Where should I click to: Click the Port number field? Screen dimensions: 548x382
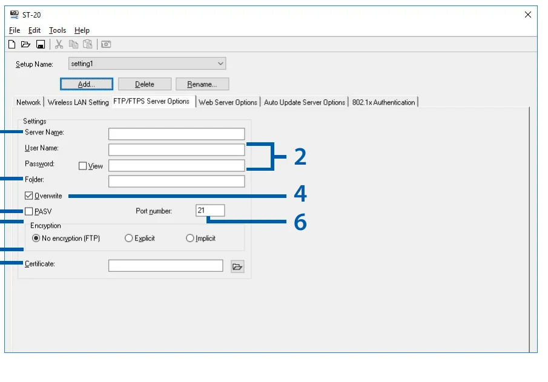tap(210, 211)
